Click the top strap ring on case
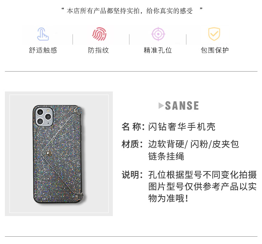 coord(78,110)
